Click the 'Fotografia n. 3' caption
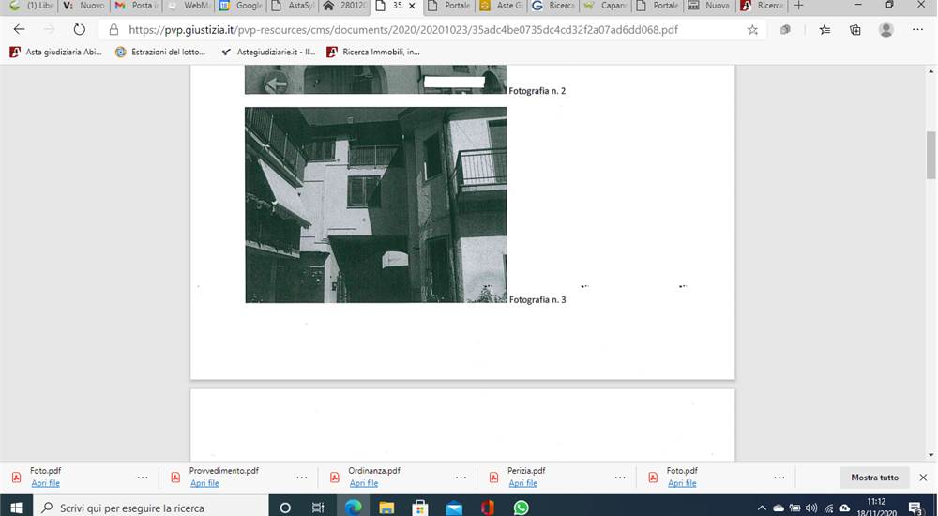Image resolution: width=938 pixels, height=516 pixels. pos(537,299)
